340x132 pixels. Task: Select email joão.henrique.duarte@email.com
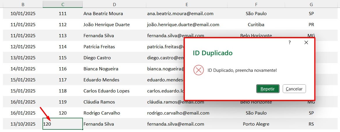coord(187,24)
